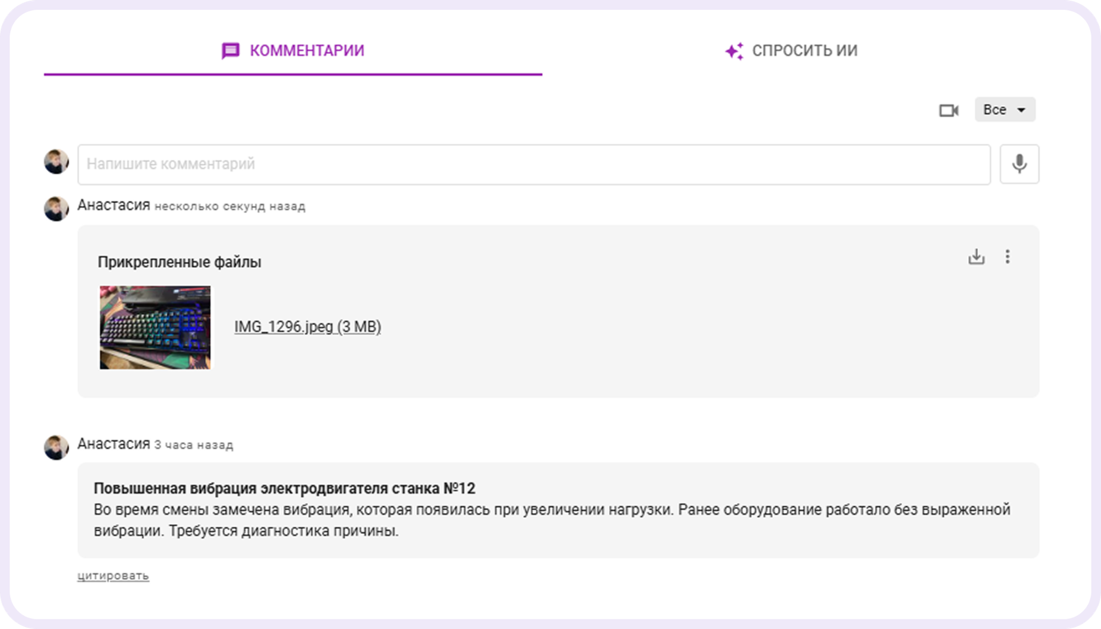Switch to the КОММЕНТАРИИ tab
This screenshot has width=1101, height=629.
(x=293, y=51)
